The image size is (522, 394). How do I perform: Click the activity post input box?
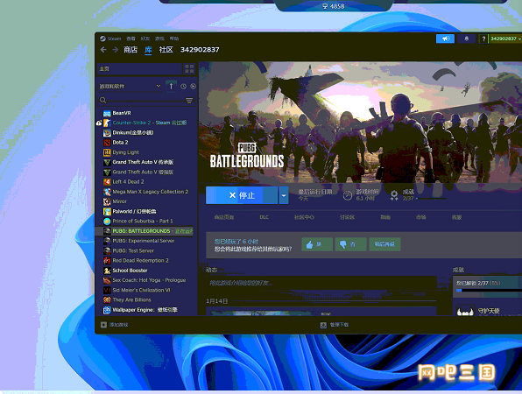321,283
